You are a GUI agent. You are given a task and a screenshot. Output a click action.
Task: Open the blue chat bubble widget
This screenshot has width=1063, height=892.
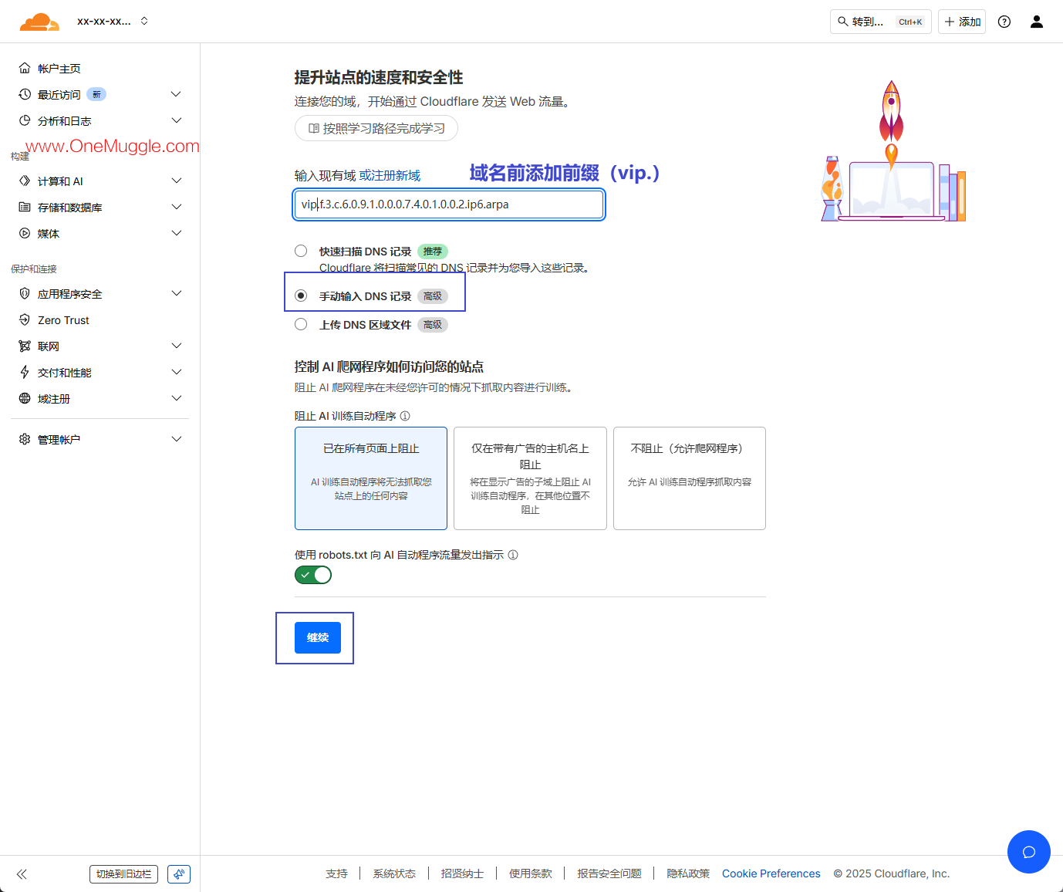(x=1029, y=852)
